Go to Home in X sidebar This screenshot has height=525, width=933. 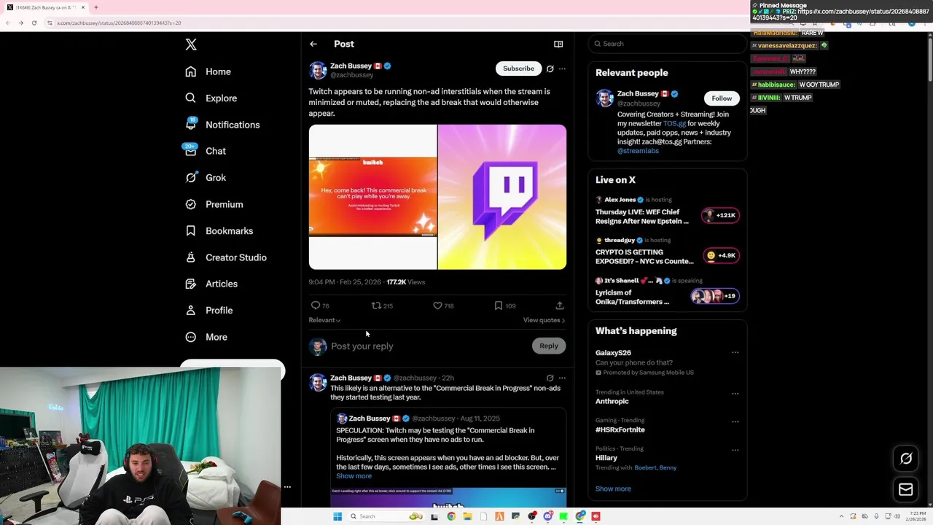pos(208,71)
